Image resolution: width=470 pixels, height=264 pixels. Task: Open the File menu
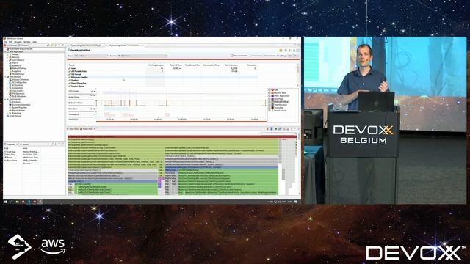5,42
